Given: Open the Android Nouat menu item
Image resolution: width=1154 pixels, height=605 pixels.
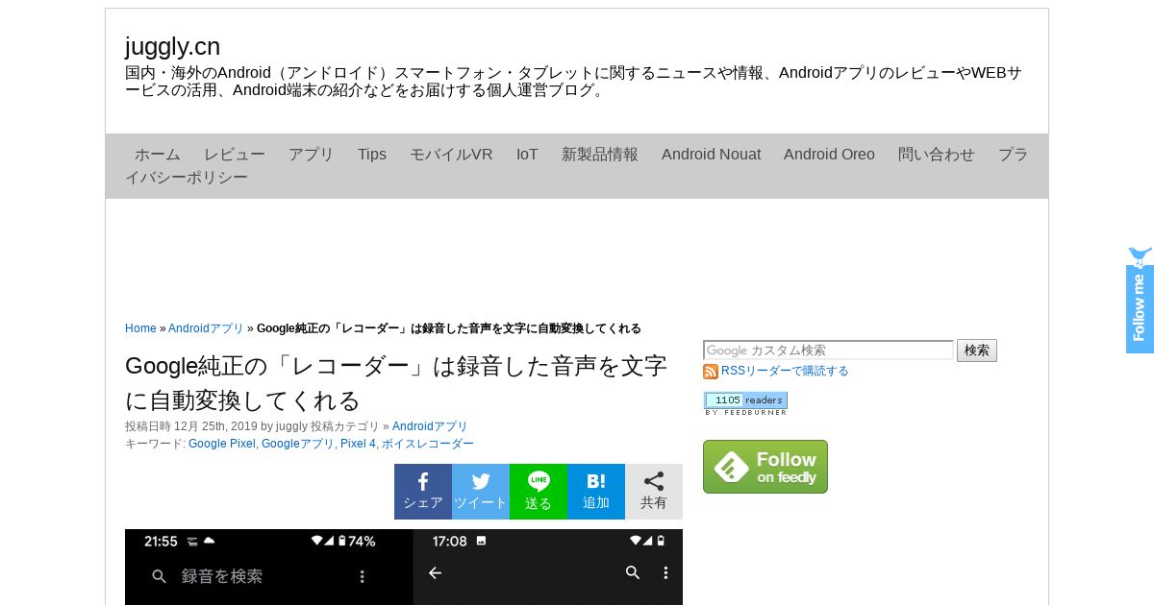Looking at the screenshot, I should pyautogui.click(x=711, y=155).
